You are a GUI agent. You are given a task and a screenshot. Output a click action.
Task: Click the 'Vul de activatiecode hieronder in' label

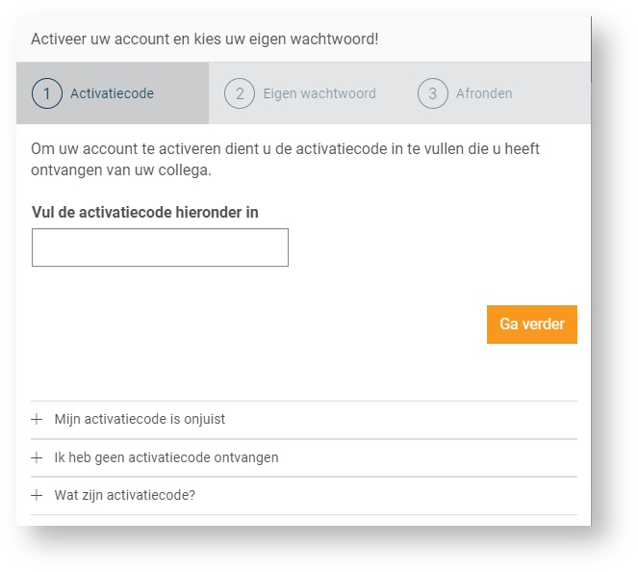coord(145,212)
